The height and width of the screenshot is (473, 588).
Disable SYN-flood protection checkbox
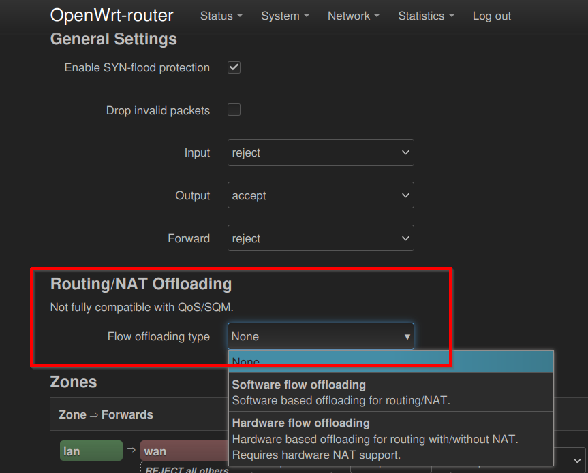point(234,67)
